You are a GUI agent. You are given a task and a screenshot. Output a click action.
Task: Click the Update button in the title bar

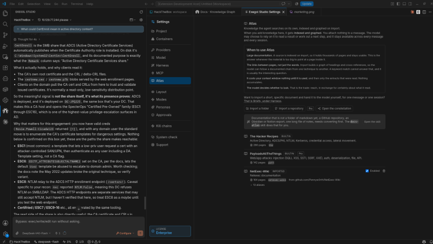point(306,4)
